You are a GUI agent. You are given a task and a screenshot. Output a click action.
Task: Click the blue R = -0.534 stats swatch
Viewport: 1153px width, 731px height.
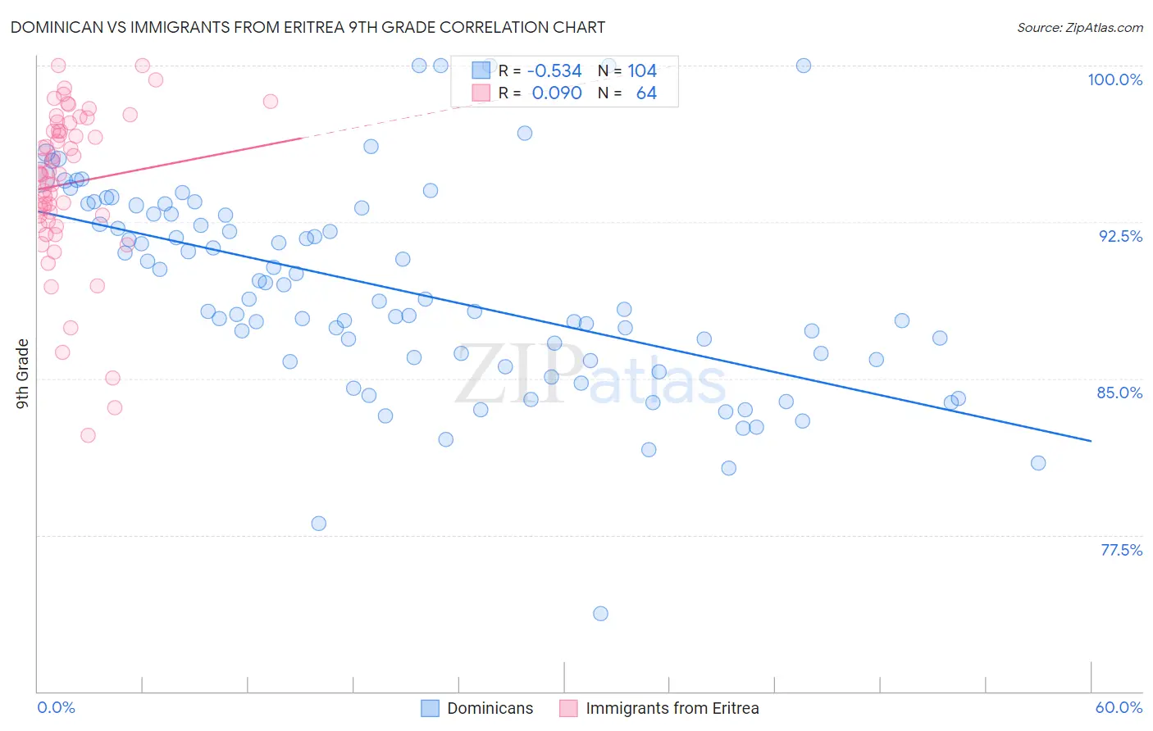coord(481,70)
